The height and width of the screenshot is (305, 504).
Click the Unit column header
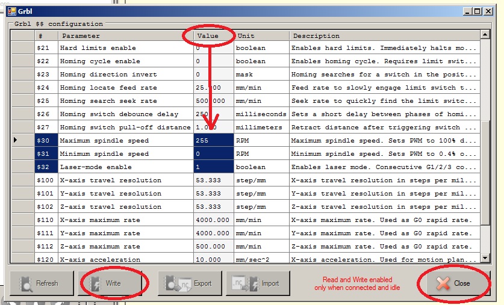point(262,35)
